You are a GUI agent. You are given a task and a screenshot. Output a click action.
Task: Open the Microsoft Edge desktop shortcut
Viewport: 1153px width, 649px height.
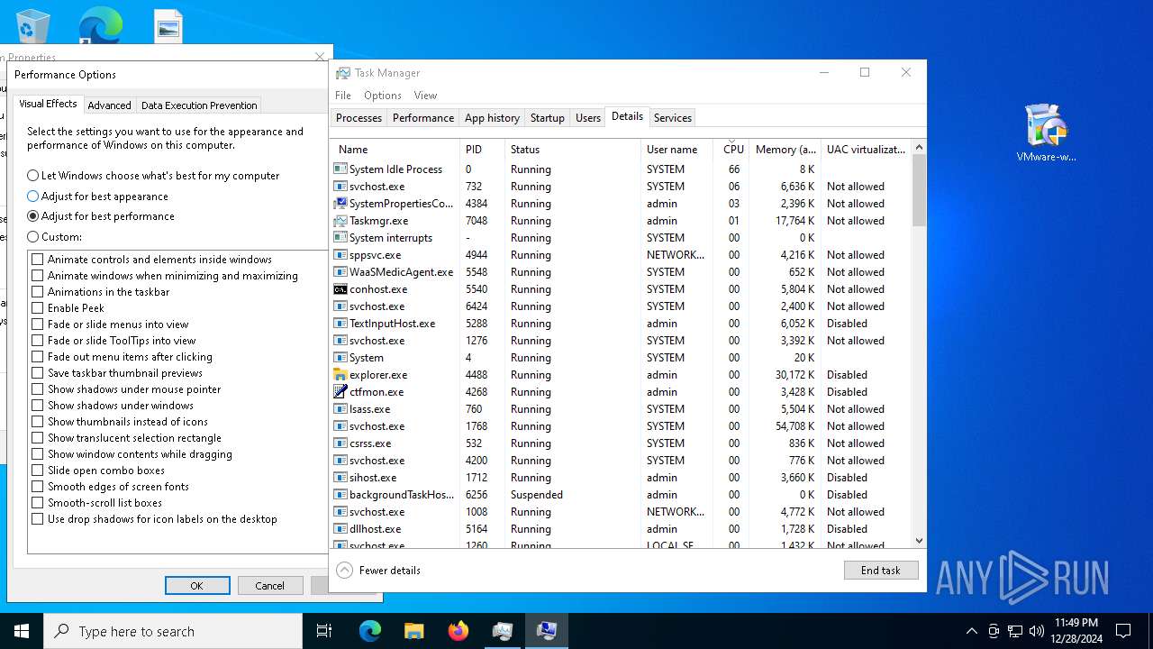[101, 25]
